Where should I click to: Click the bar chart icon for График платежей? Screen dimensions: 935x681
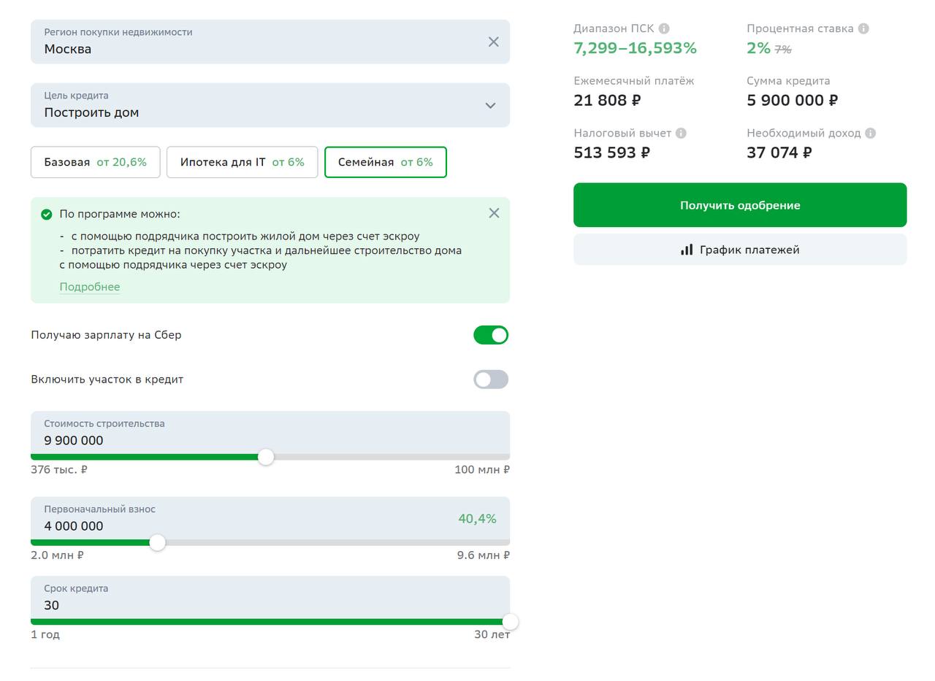pyautogui.click(x=687, y=250)
